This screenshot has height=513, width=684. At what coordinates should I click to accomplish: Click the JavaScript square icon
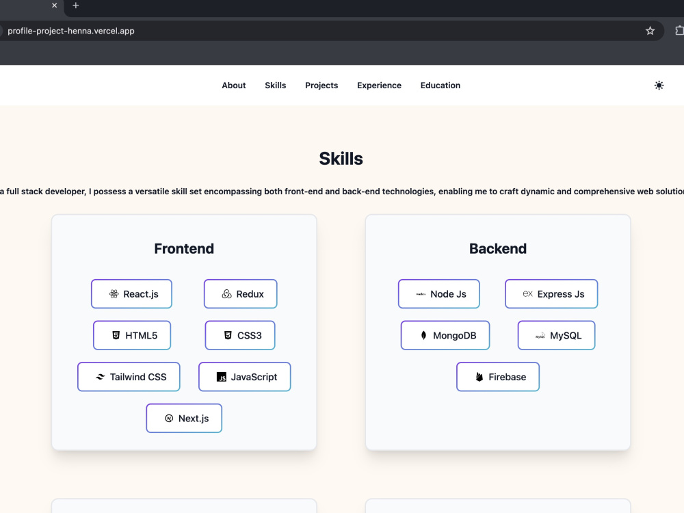[222, 377]
